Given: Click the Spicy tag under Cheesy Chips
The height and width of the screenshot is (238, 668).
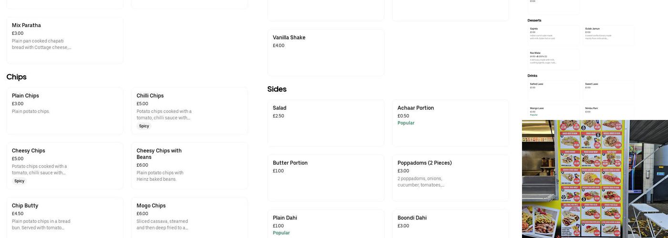Looking at the screenshot, I should (x=19, y=181).
